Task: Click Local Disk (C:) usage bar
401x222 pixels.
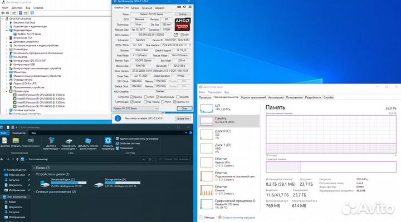Action: [x=69, y=182]
